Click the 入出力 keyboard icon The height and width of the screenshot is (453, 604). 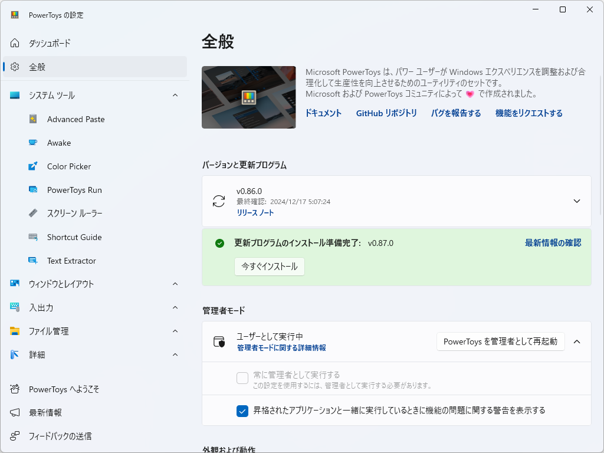(x=14, y=307)
